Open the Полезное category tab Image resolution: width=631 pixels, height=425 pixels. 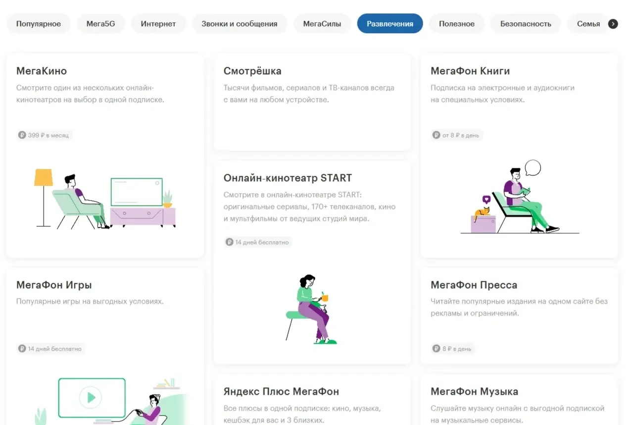point(457,24)
